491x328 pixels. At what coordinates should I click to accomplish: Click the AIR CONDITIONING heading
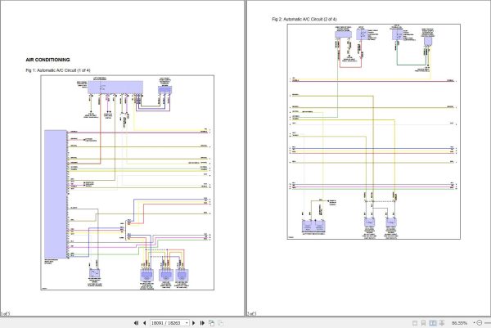click(x=47, y=60)
